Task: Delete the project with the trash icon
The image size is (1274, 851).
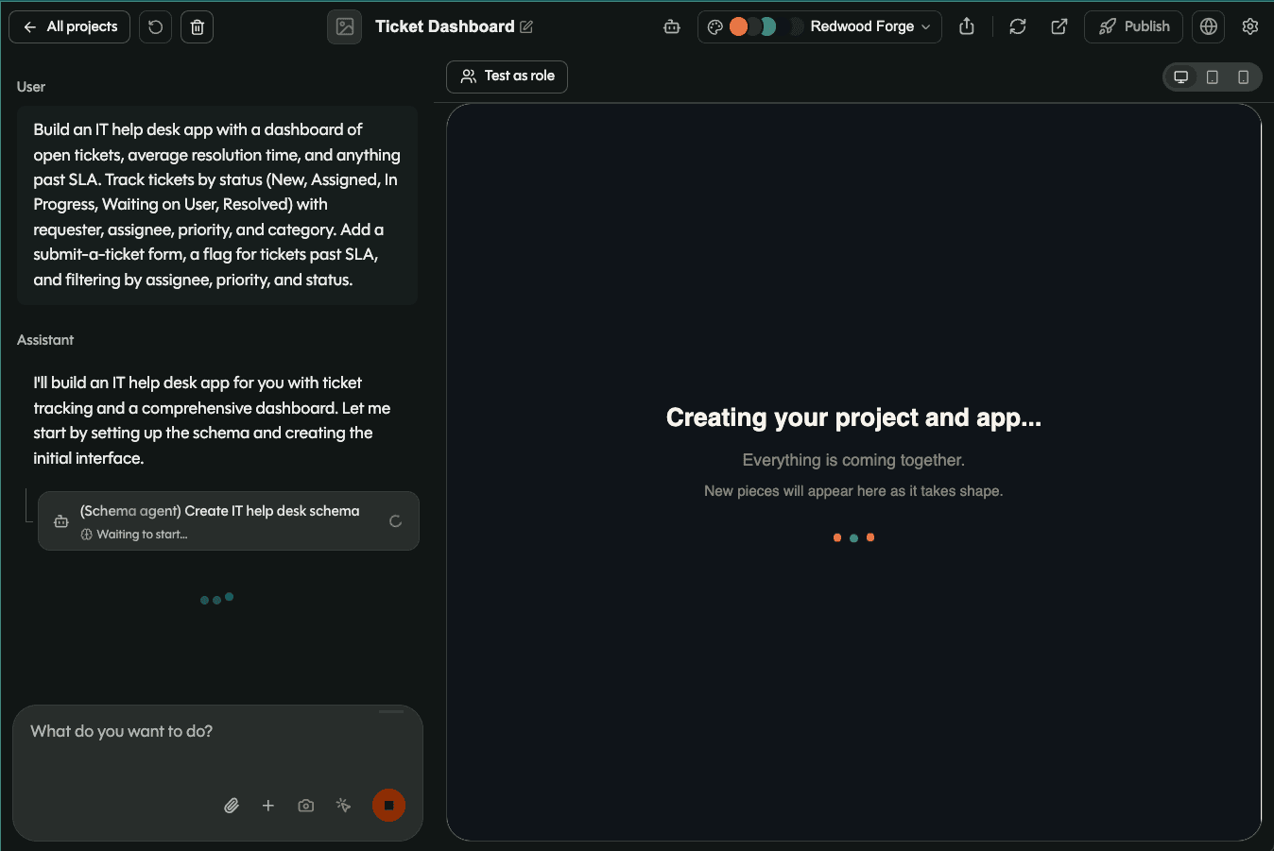Action: coord(197,26)
